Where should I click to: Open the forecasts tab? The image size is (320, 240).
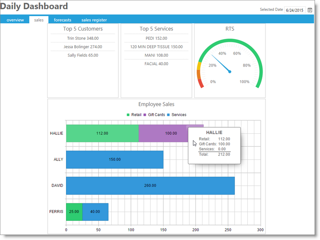63,20
